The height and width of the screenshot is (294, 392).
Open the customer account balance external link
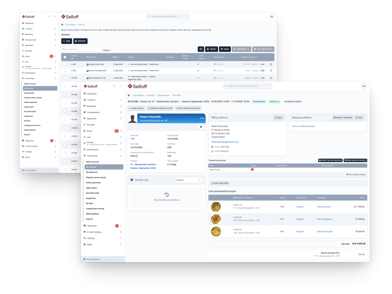137,156
